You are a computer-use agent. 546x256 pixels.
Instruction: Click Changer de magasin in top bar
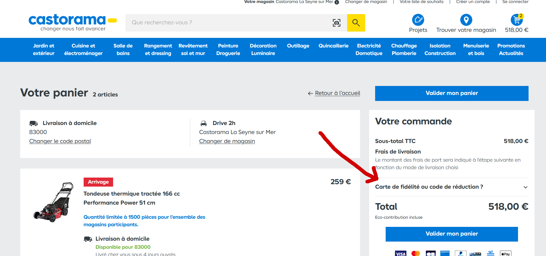(366, 2)
